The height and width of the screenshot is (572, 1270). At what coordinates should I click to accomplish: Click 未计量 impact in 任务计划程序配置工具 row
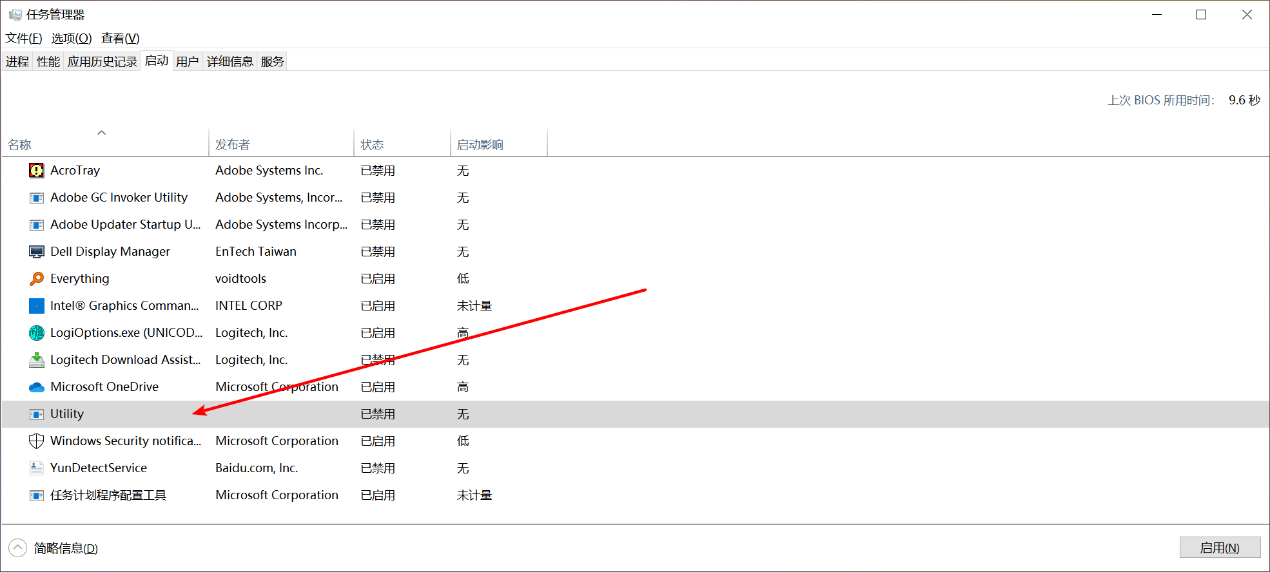(474, 495)
